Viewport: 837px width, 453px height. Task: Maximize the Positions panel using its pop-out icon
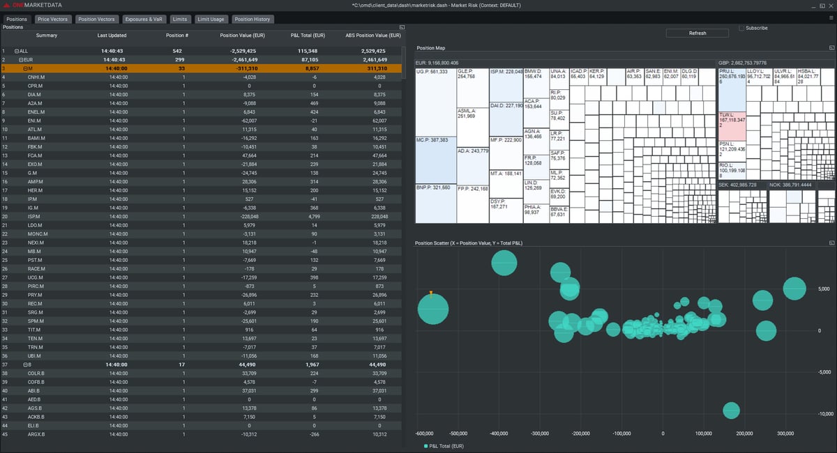click(402, 27)
